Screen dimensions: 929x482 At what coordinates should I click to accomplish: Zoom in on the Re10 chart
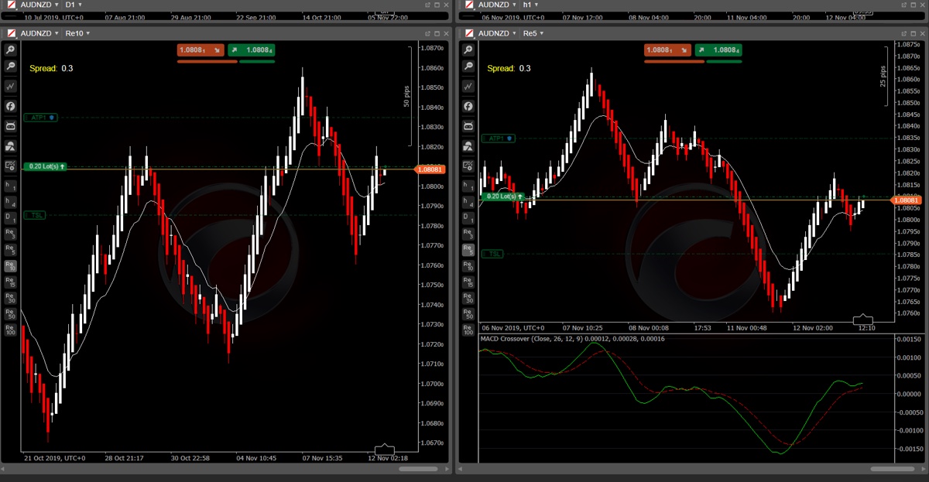click(x=11, y=50)
